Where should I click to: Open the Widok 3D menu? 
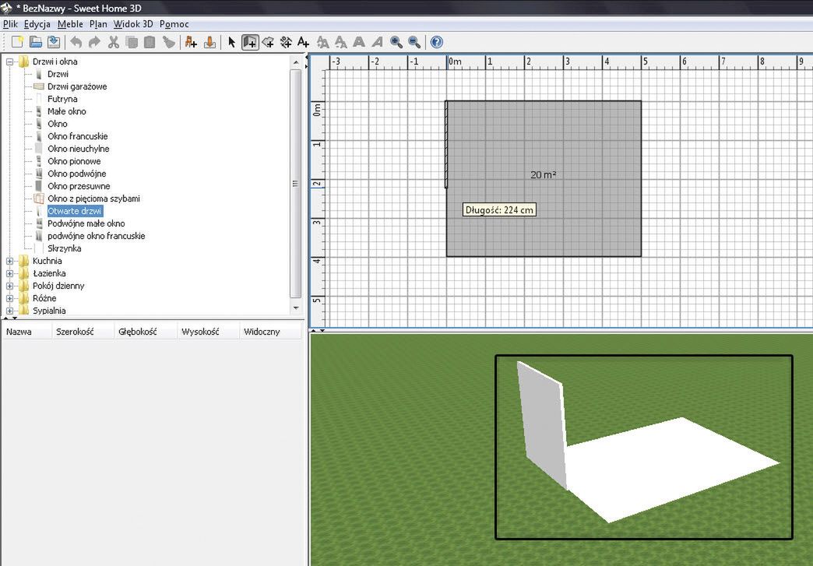click(x=133, y=24)
